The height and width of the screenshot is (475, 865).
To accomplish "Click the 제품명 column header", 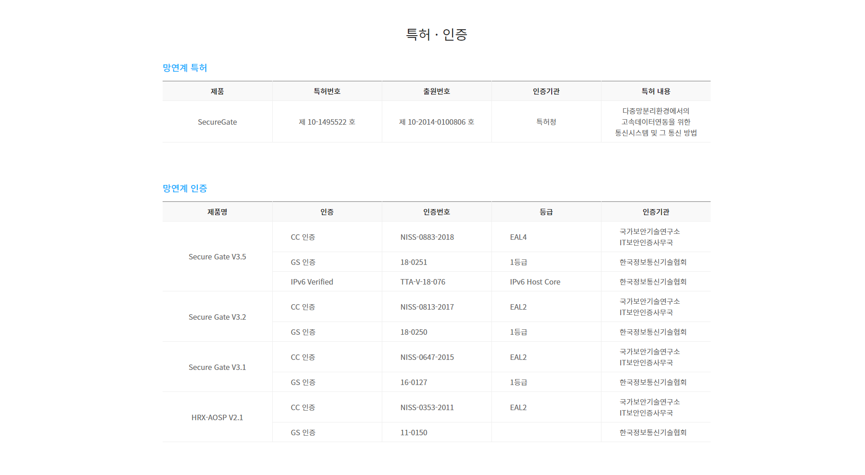I will click(x=217, y=212).
